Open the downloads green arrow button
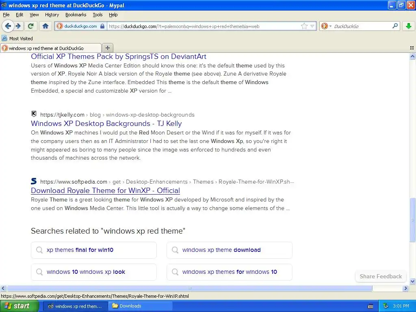This screenshot has height=312, width=416. [x=409, y=26]
